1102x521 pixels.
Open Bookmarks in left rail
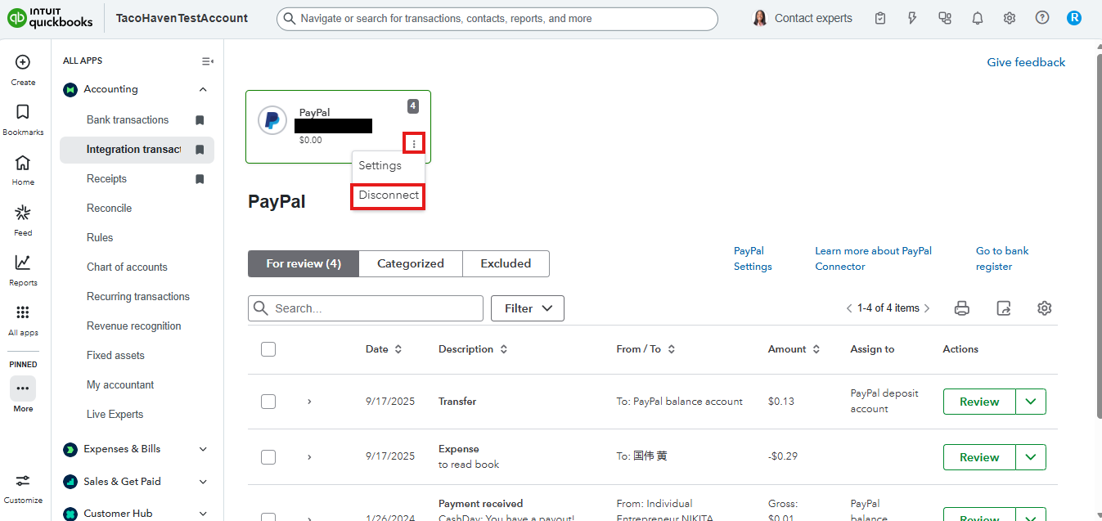click(23, 112)
